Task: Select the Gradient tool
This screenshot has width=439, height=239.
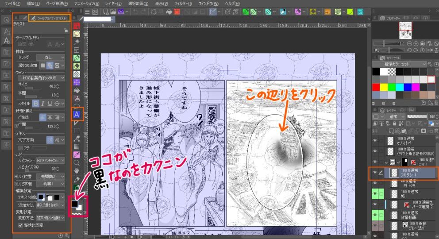Action: (77, 146)
